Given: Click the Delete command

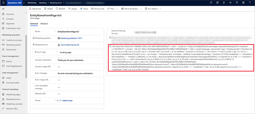Looking at the screenshot, I should (x=48, y=9).
